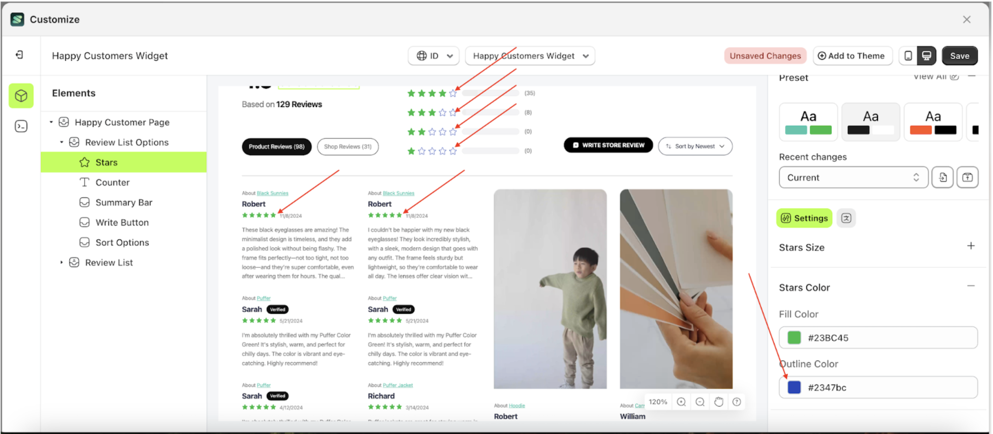
Task: Expand the Stars Size section
Action: click(971, 246)
